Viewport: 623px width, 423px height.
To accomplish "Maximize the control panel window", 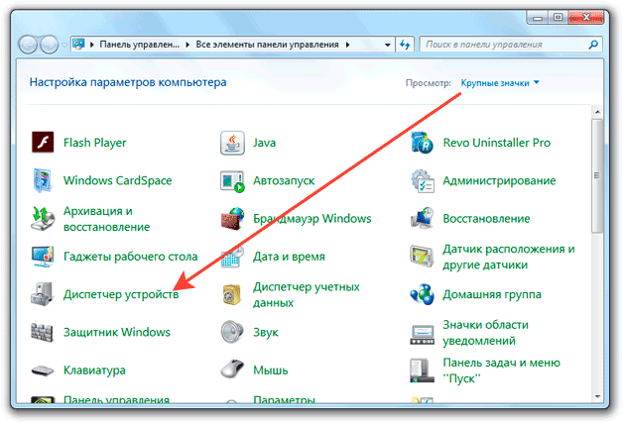I will point(558,17).
